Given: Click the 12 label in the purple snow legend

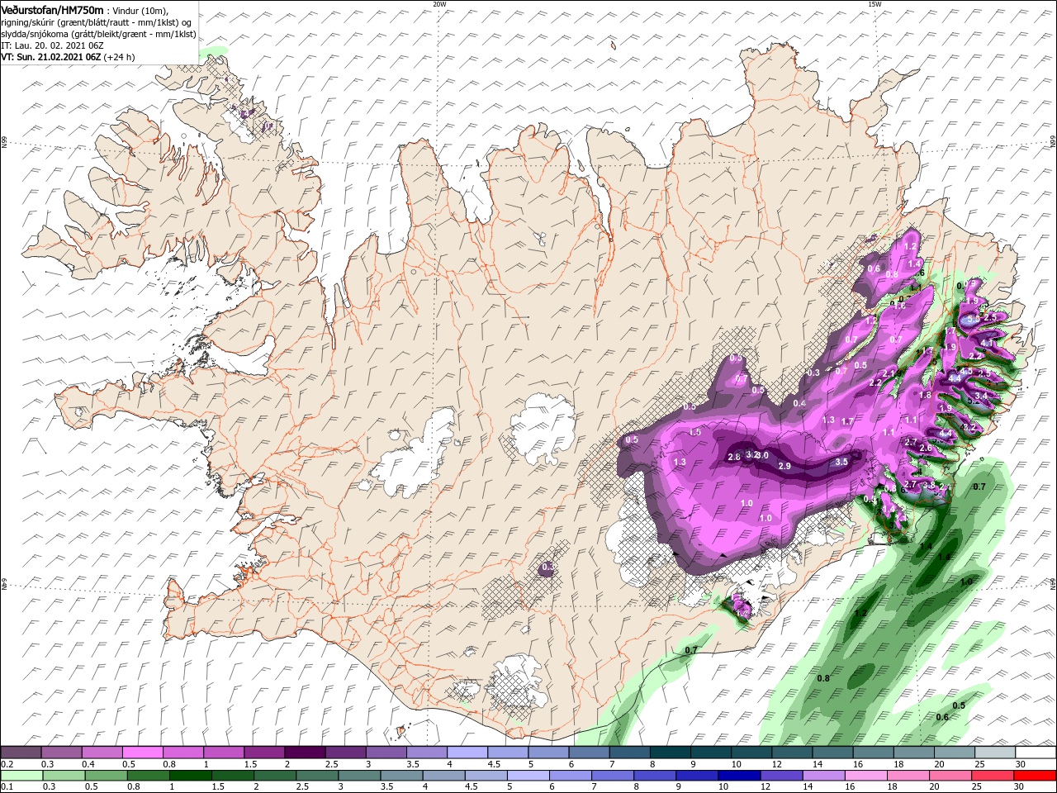Looking at the screenshot, I should click(776, 764).
